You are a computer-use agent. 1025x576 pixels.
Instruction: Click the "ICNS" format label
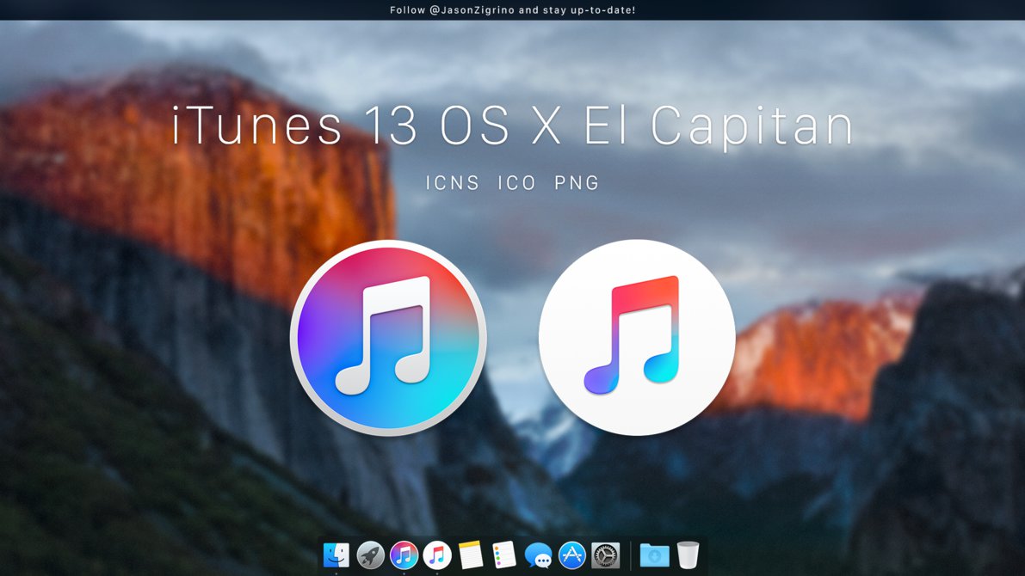point(453,183)
